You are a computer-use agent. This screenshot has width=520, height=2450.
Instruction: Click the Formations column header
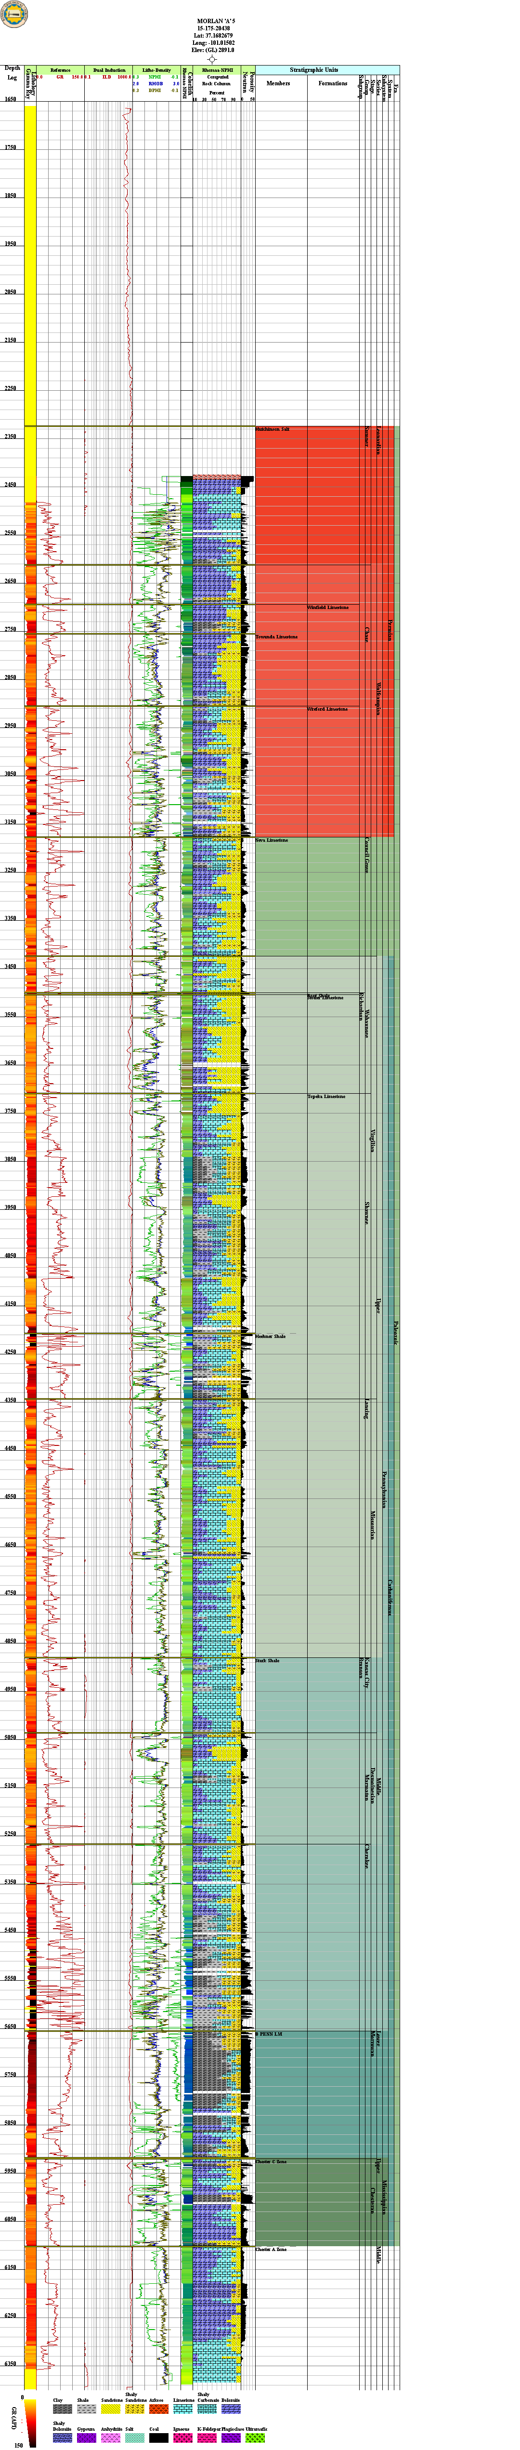click(x=333, y=84)
